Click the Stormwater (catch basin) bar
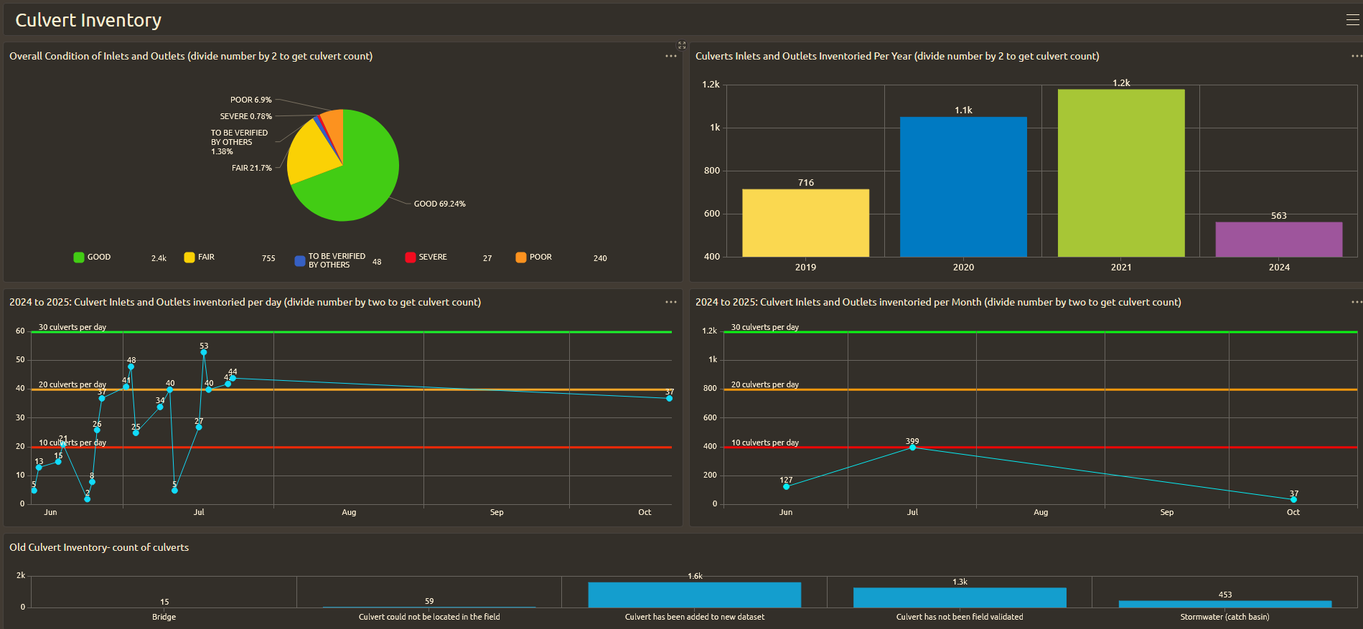 [x=1224, y=604]
